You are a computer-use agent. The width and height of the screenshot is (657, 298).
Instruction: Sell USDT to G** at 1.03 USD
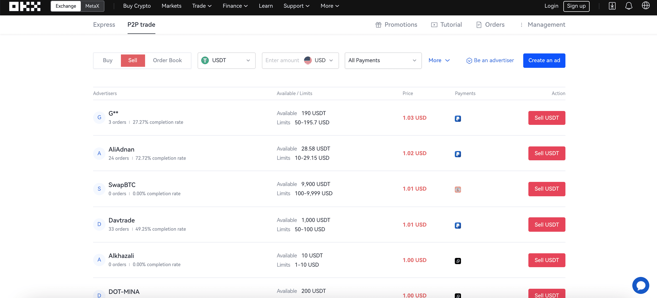[x=547, y=118]
